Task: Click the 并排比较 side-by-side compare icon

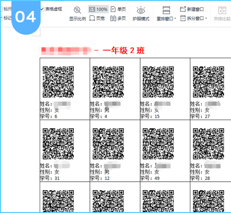Action: (222, 10)
